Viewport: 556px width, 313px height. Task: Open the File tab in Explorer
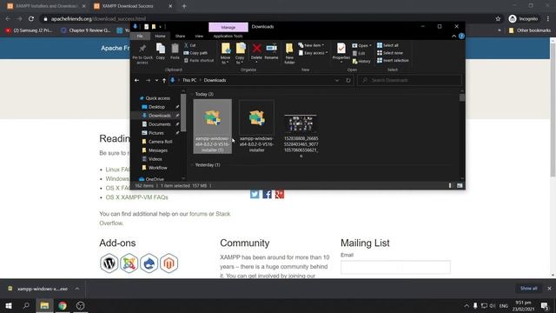(x=140, y=36)
